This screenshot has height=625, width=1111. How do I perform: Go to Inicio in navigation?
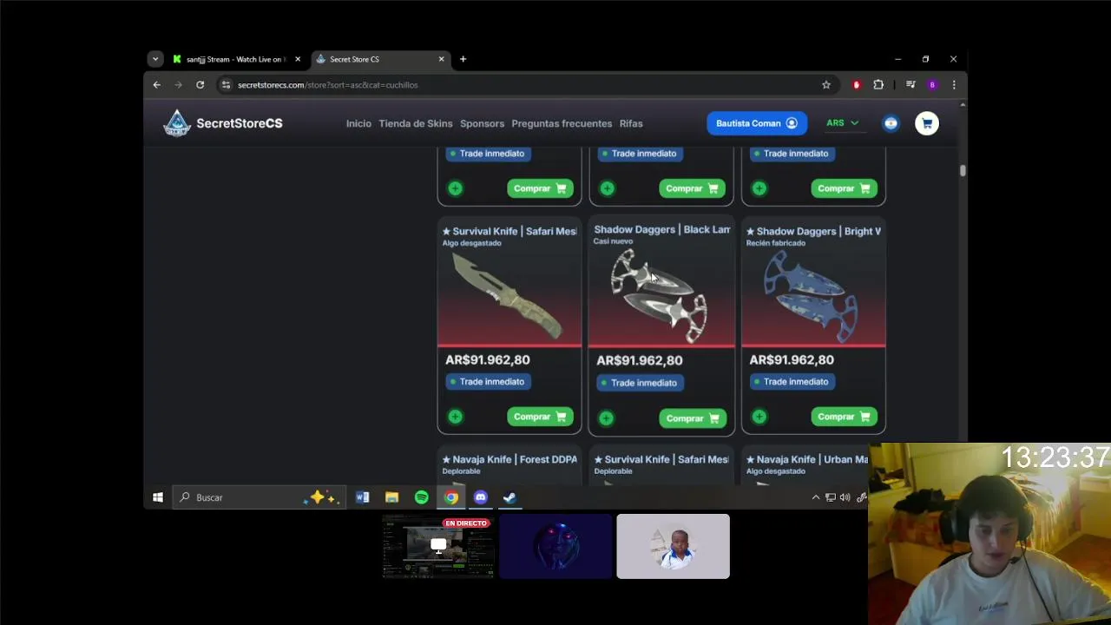point(358,123)
